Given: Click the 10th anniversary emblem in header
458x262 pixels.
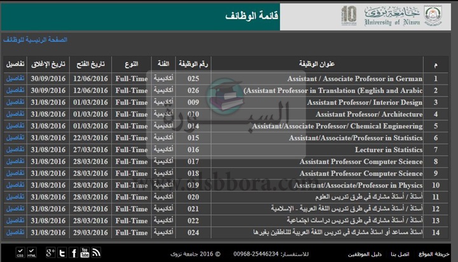Looking at the screenshot, I should pyautogui.click(x=349, y=15).
